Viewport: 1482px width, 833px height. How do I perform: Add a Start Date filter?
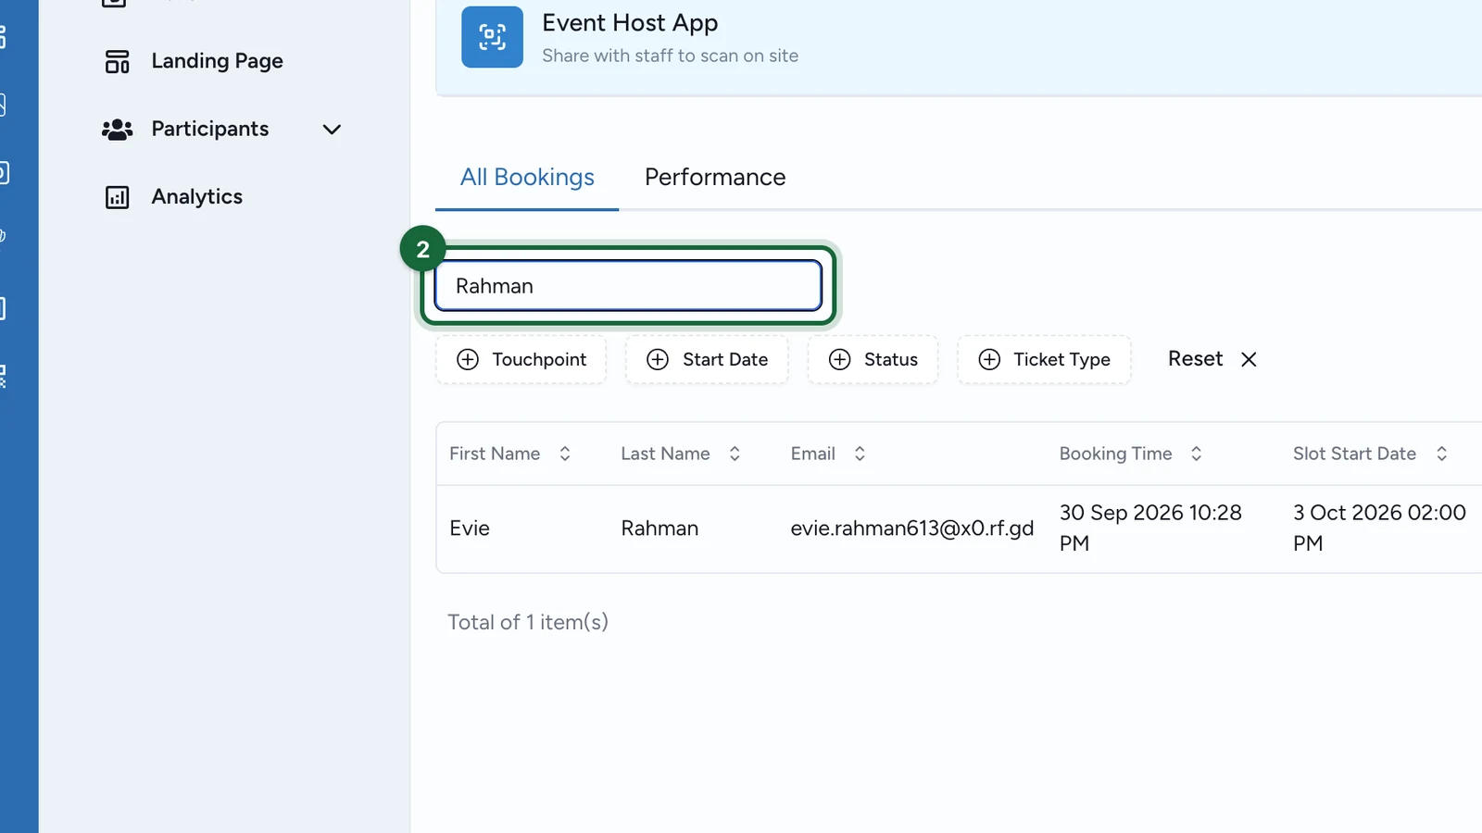[x=707, y=359]
